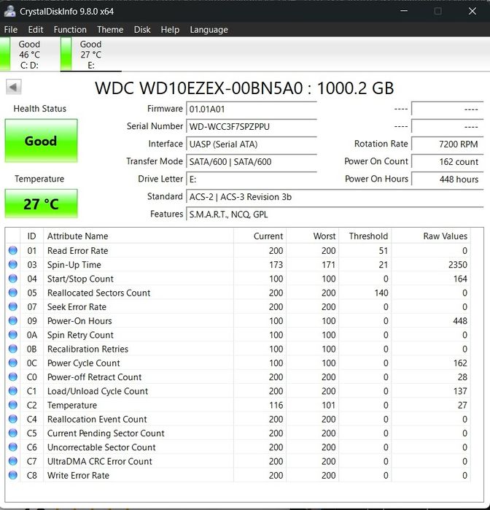The image size is (490, 510).
Task: Click the green 27 °C temperature button
Action: click(x=41, y=204)
